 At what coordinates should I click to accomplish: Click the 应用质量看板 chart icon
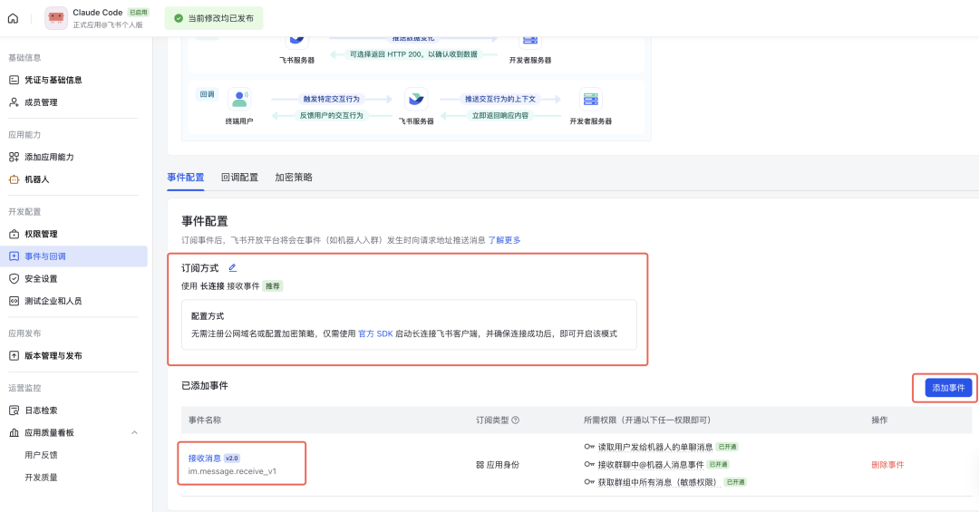click(x=14, y=432)
